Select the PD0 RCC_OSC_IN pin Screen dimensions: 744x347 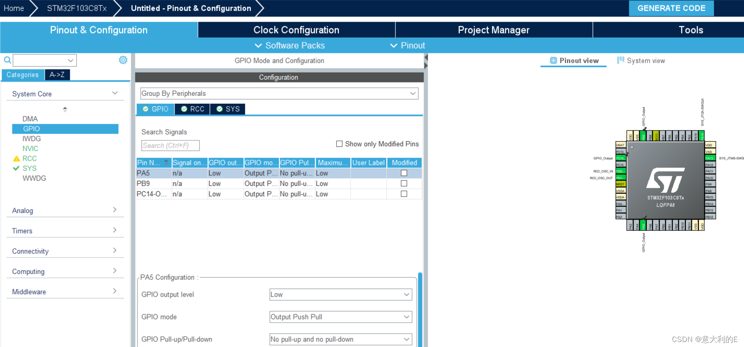[x=621, y=171]
